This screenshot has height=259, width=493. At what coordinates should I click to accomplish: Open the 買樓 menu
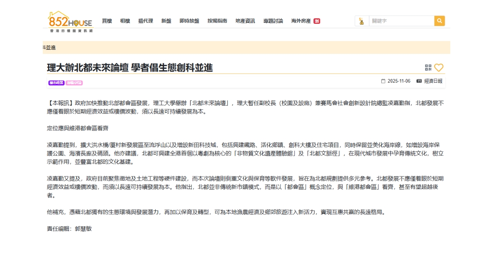[x=107, y=21]
